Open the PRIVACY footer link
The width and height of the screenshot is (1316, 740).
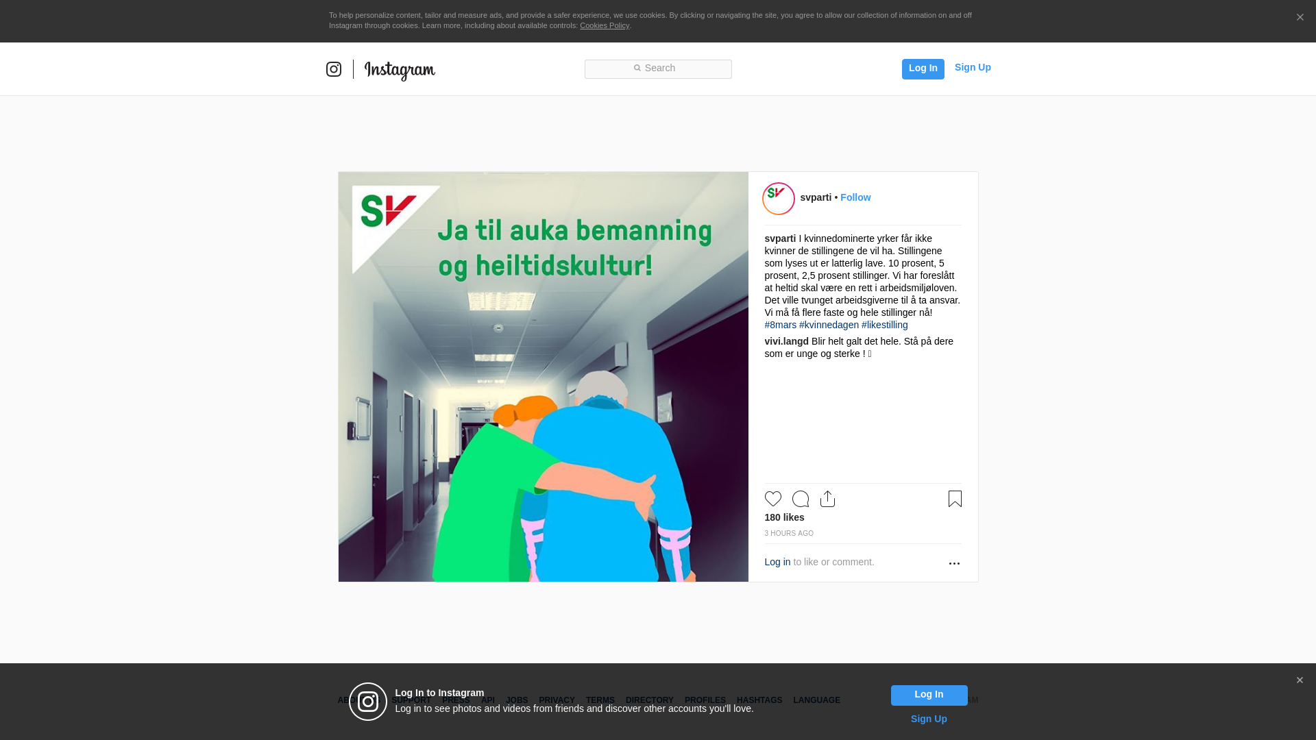tap(557, 700)
